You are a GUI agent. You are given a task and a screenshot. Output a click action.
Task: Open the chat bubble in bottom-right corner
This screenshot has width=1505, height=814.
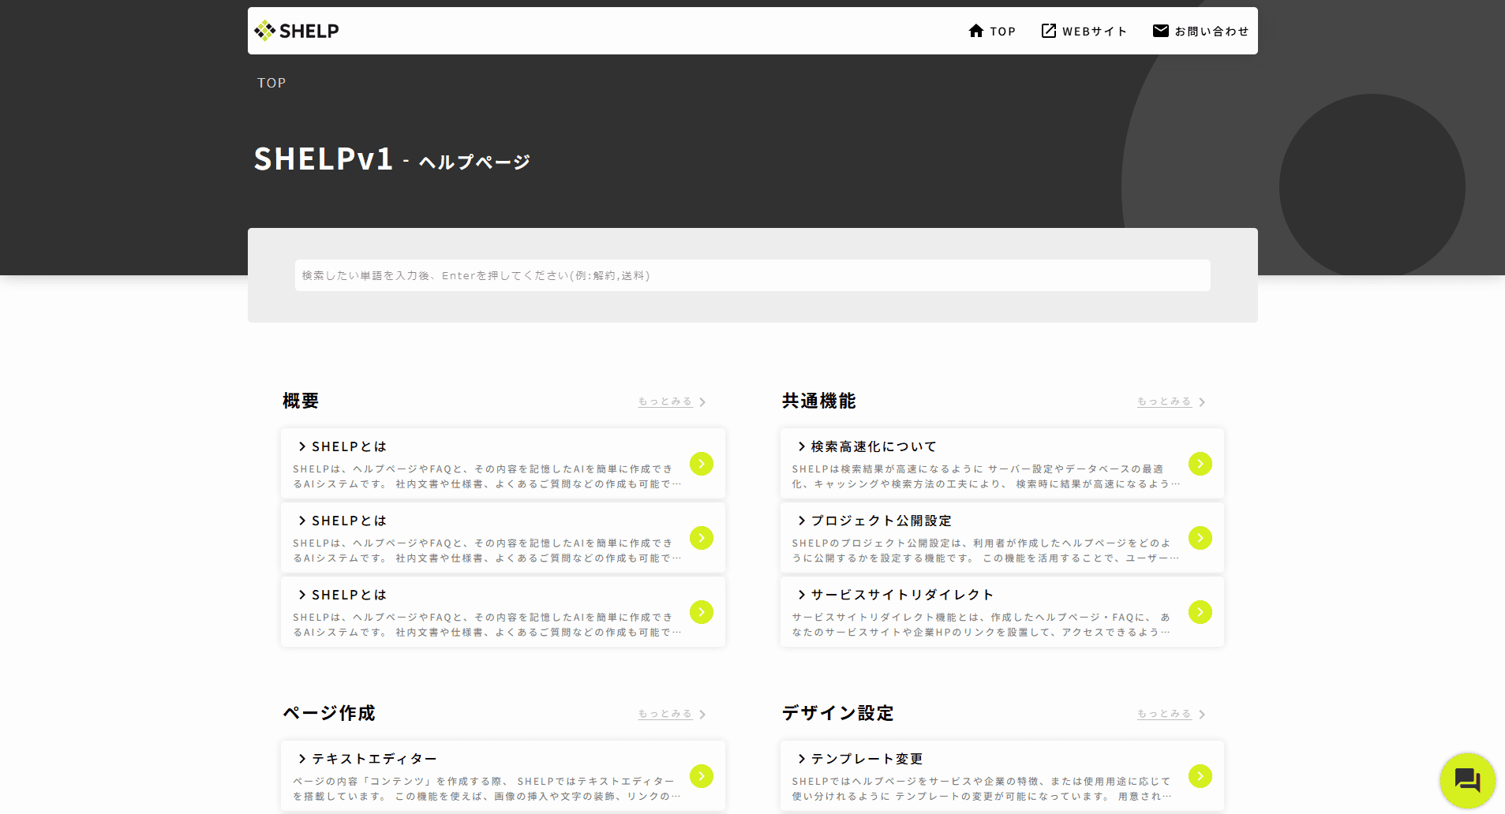pos(1467,779)
